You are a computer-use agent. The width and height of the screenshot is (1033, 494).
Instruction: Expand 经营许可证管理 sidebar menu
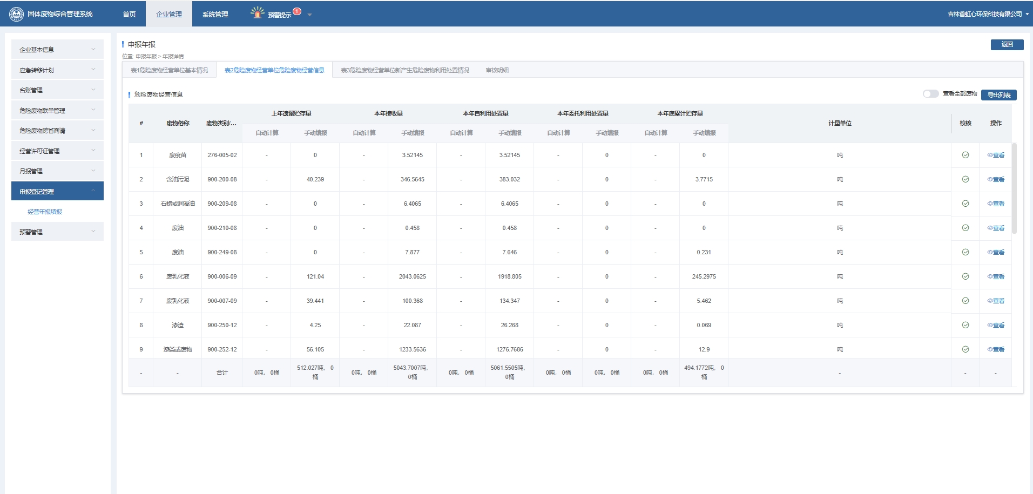pos(57,151)
